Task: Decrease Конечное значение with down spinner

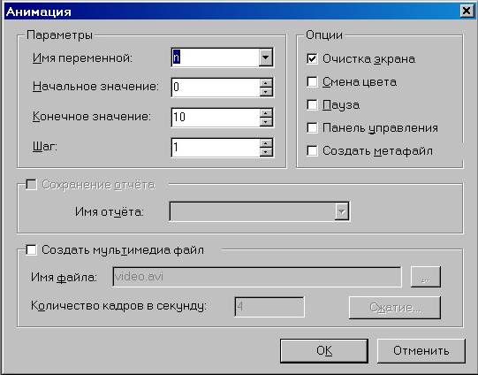Action: (x=266, y=122)
